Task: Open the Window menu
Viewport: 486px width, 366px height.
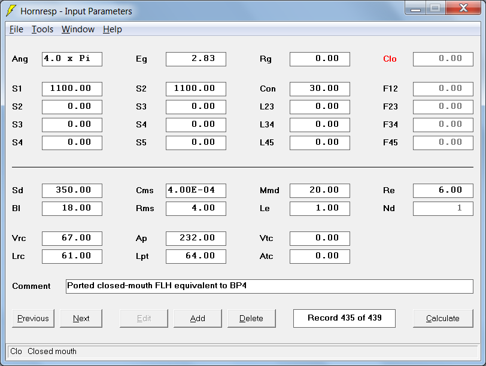Action: pyautogui.click(x=78, y=29)
